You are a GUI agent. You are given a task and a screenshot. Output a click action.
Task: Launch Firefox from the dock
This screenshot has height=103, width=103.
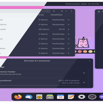coord(18,97)
